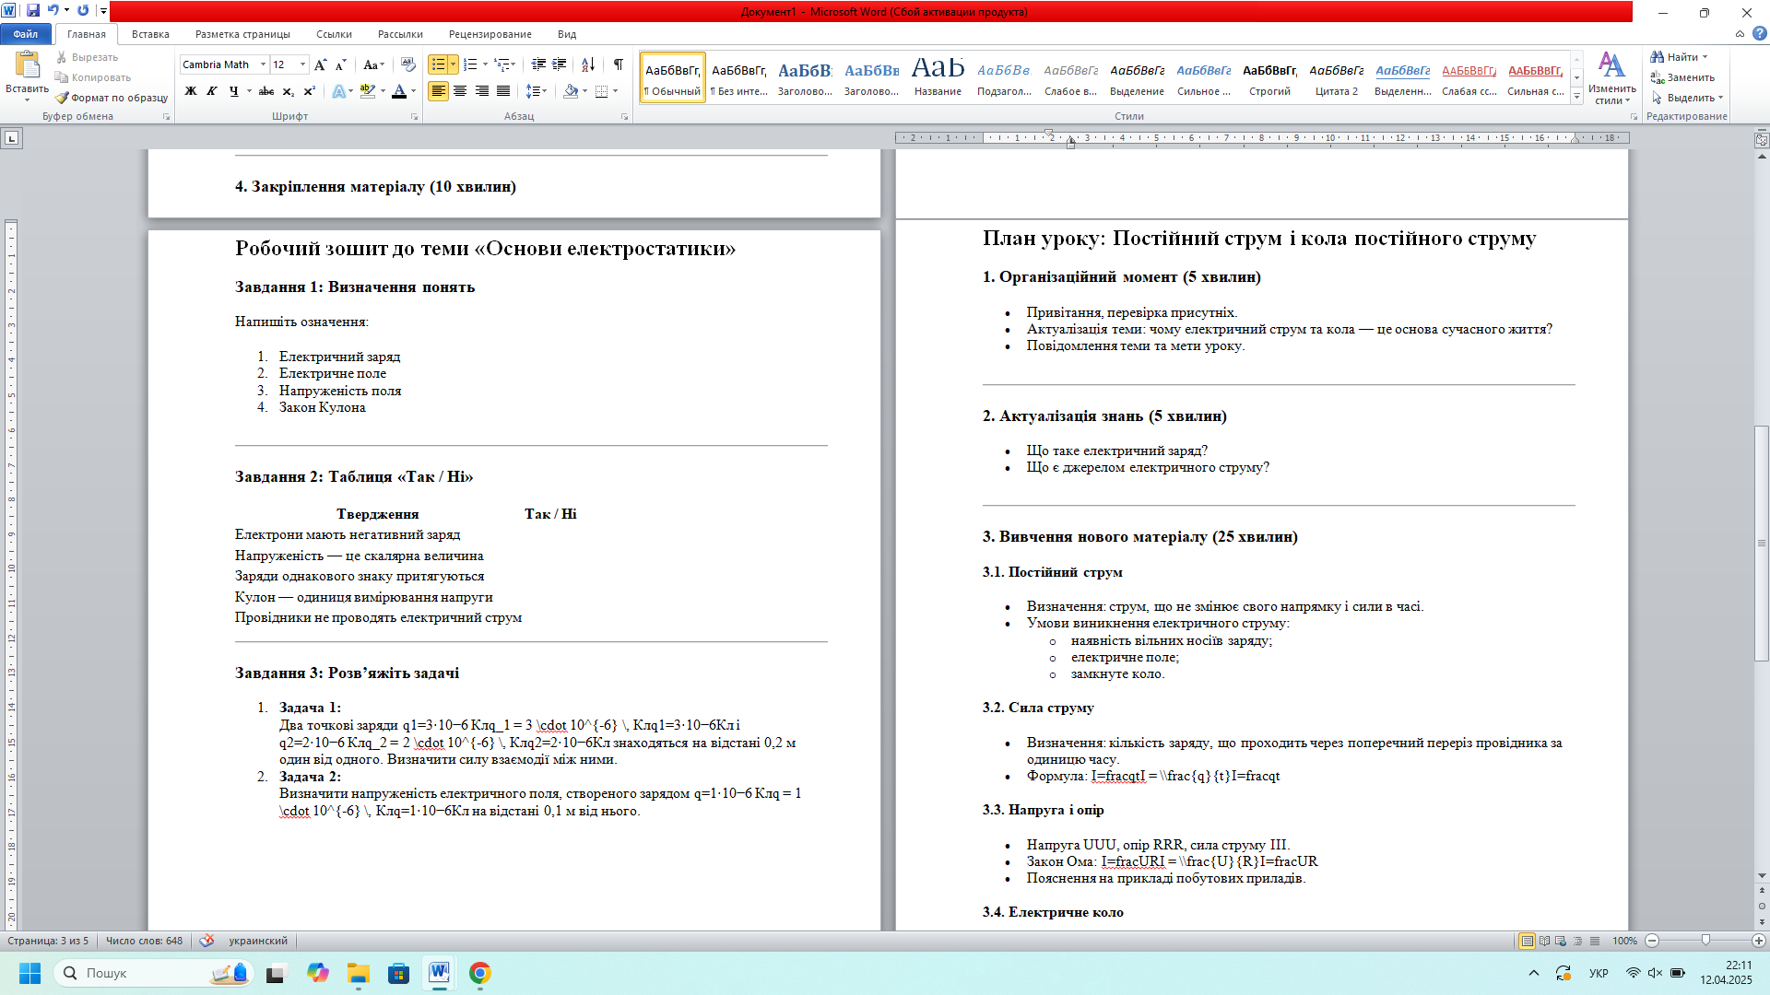Toggle bulleted list button
1770x995 pixels.
(438, 64)
